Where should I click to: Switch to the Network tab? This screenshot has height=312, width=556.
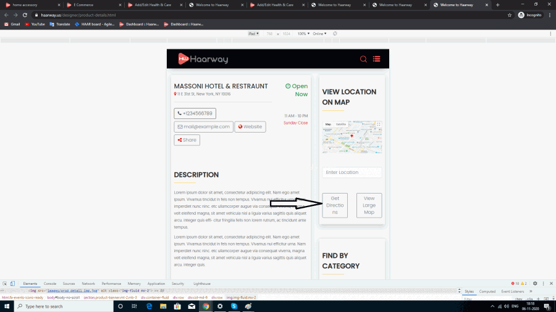pos(88,284)
